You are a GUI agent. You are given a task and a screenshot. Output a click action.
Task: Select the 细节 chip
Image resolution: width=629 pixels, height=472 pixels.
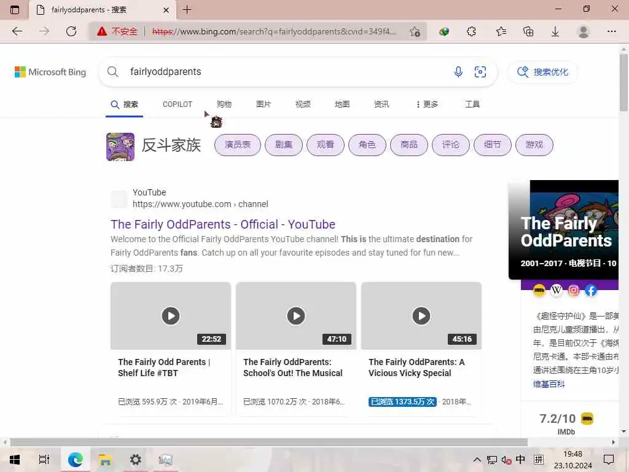[x=492, y=144]
